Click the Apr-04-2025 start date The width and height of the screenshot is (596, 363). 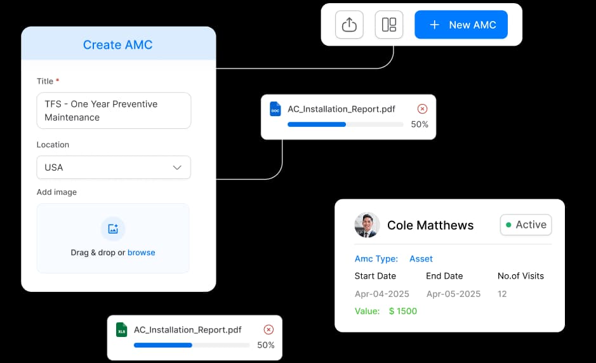pyautogui.click(x=381, y=294)
